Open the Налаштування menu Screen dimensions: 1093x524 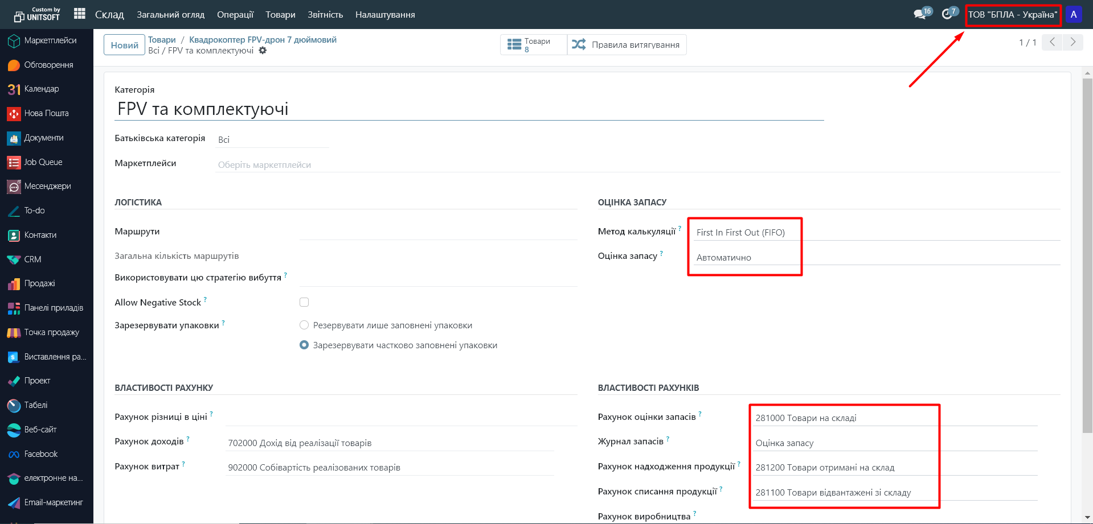coord(384,14)
